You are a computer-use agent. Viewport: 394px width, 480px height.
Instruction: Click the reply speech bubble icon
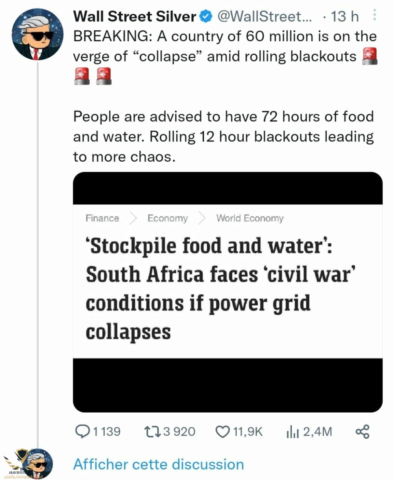82,431
